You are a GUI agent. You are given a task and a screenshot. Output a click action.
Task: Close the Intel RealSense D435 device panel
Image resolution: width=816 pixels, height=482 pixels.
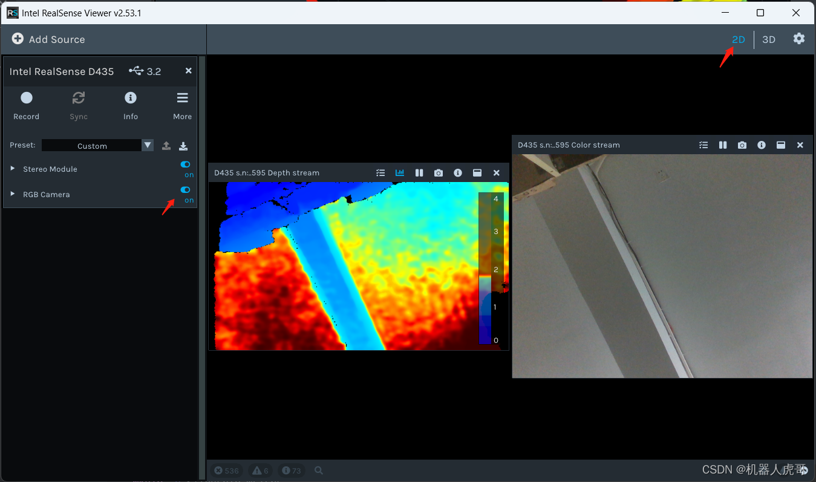(x=188, y=71)
